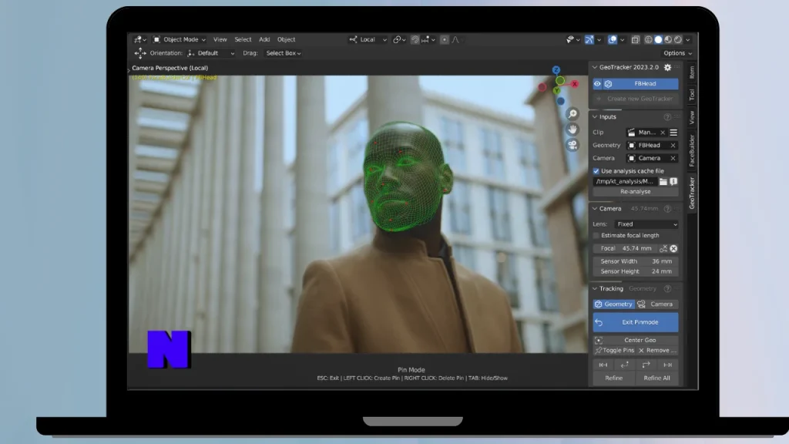Open Inputs panel help question icon
The height and width of the screenshot is (444, 789).
[x=667, y=117]
